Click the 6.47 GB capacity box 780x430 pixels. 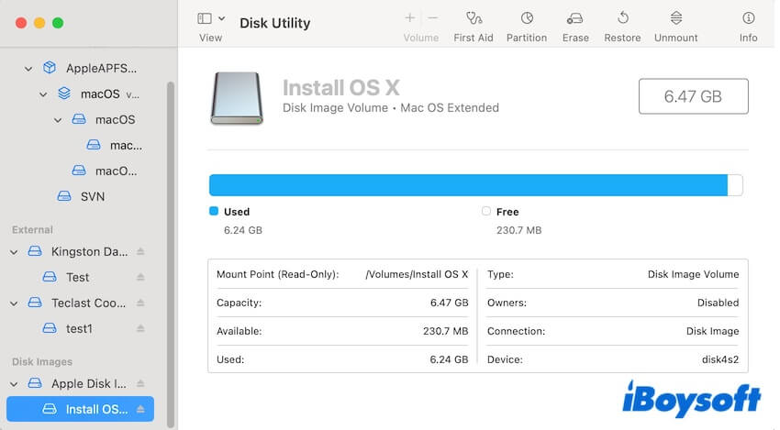tap(693, 96)
